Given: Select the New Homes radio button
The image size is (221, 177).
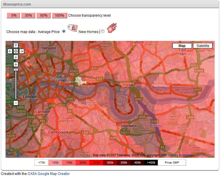Looking at the screenshot, I should click(x=103, y=31).
